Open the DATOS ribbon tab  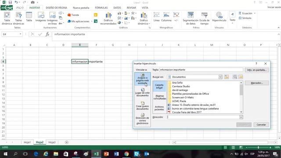117,8
